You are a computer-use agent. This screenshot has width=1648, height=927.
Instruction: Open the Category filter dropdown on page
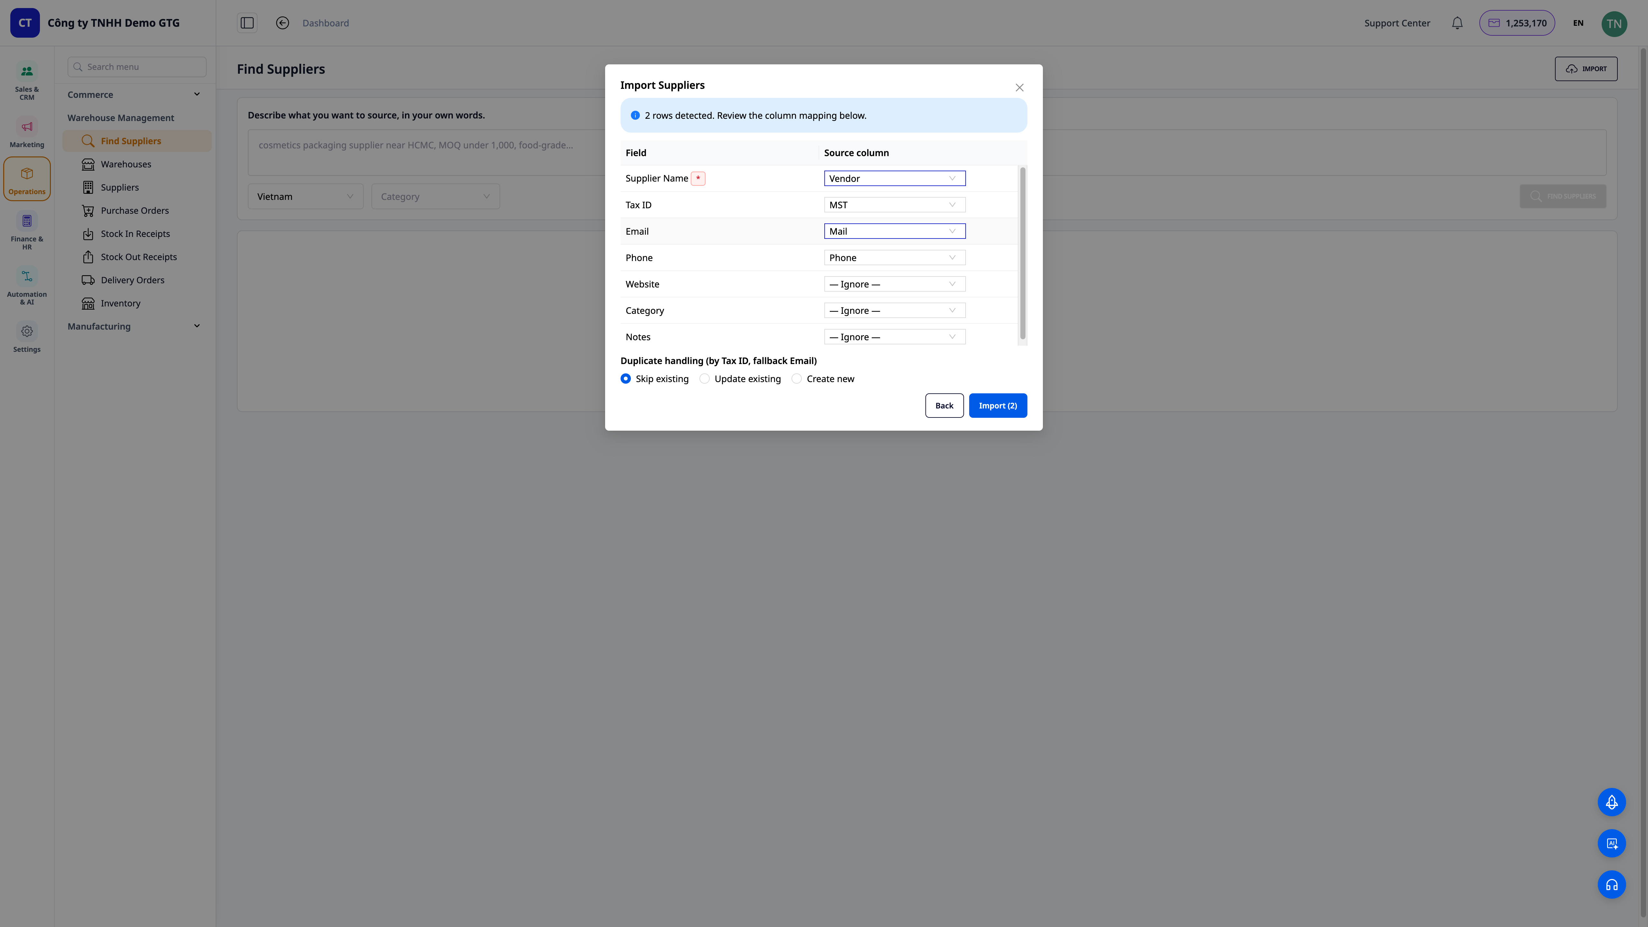coord(436,196)
